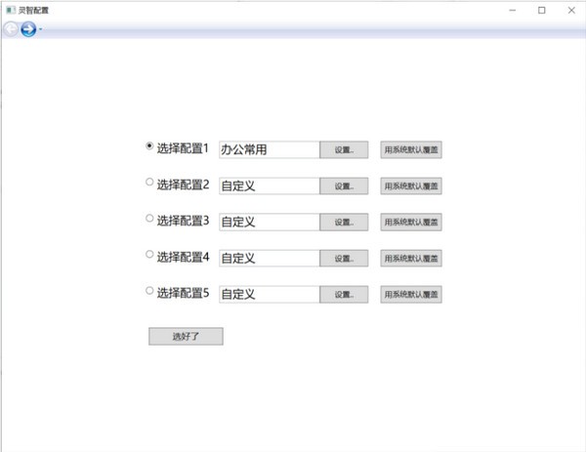Maximize the 灵智配置 window
This screenshot has width=586, height=452.
pyautogui.click(x=541, y=10)
